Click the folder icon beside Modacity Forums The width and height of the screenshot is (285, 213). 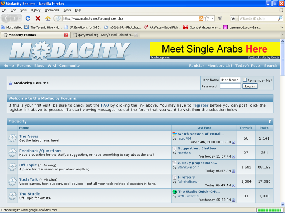[x=11, y=83]
